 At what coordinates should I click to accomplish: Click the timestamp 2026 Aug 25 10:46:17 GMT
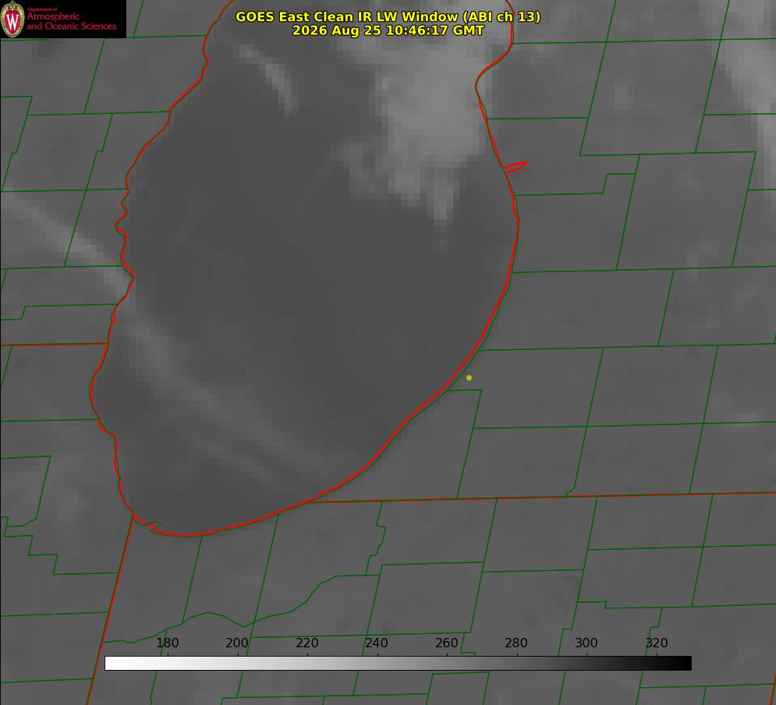click(388, 30)
